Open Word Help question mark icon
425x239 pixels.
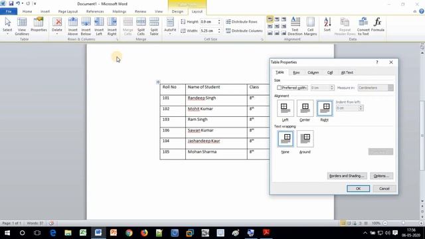(x=422, y=11)
